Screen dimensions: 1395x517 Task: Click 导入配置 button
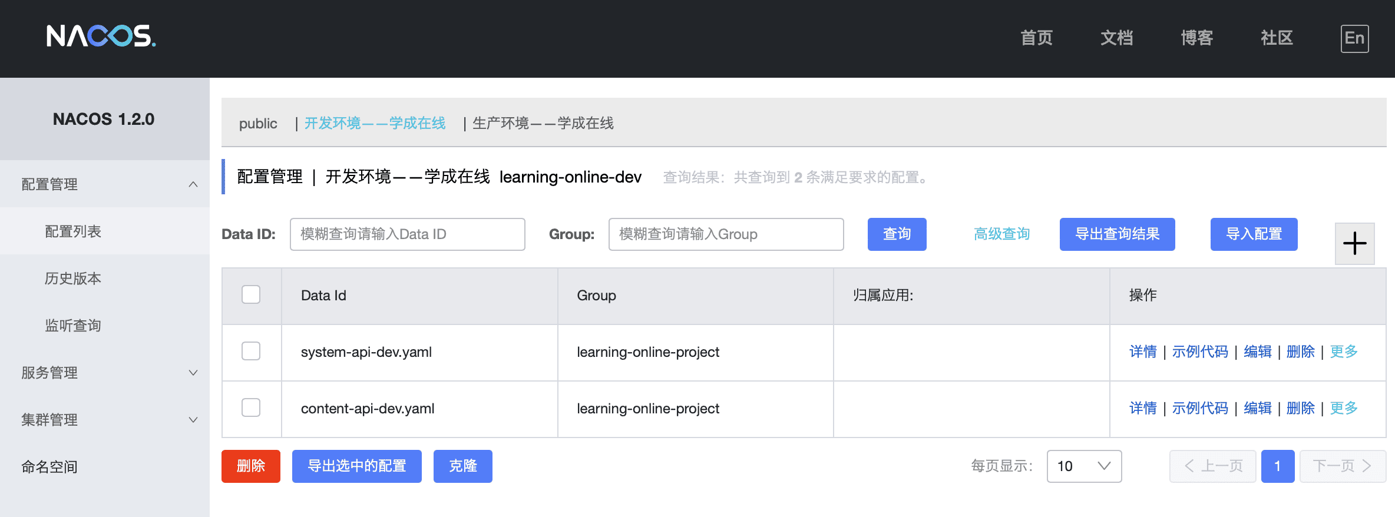(x=1254, y=234)
